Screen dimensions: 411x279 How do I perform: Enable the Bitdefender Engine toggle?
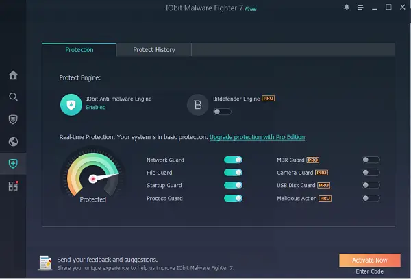coord(222,112)
